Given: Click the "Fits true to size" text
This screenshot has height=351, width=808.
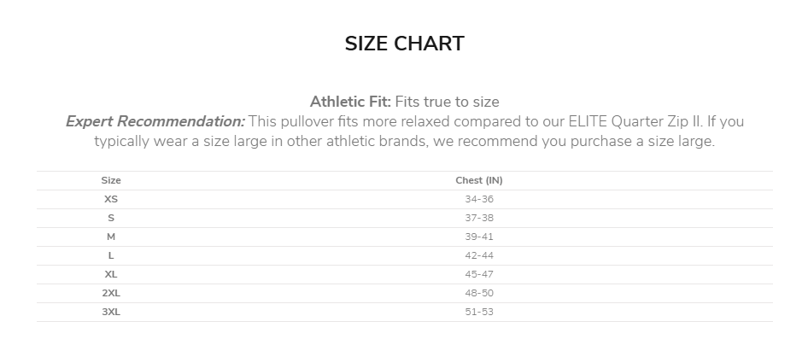Looking at the screenshot, I should coord(448,102).
